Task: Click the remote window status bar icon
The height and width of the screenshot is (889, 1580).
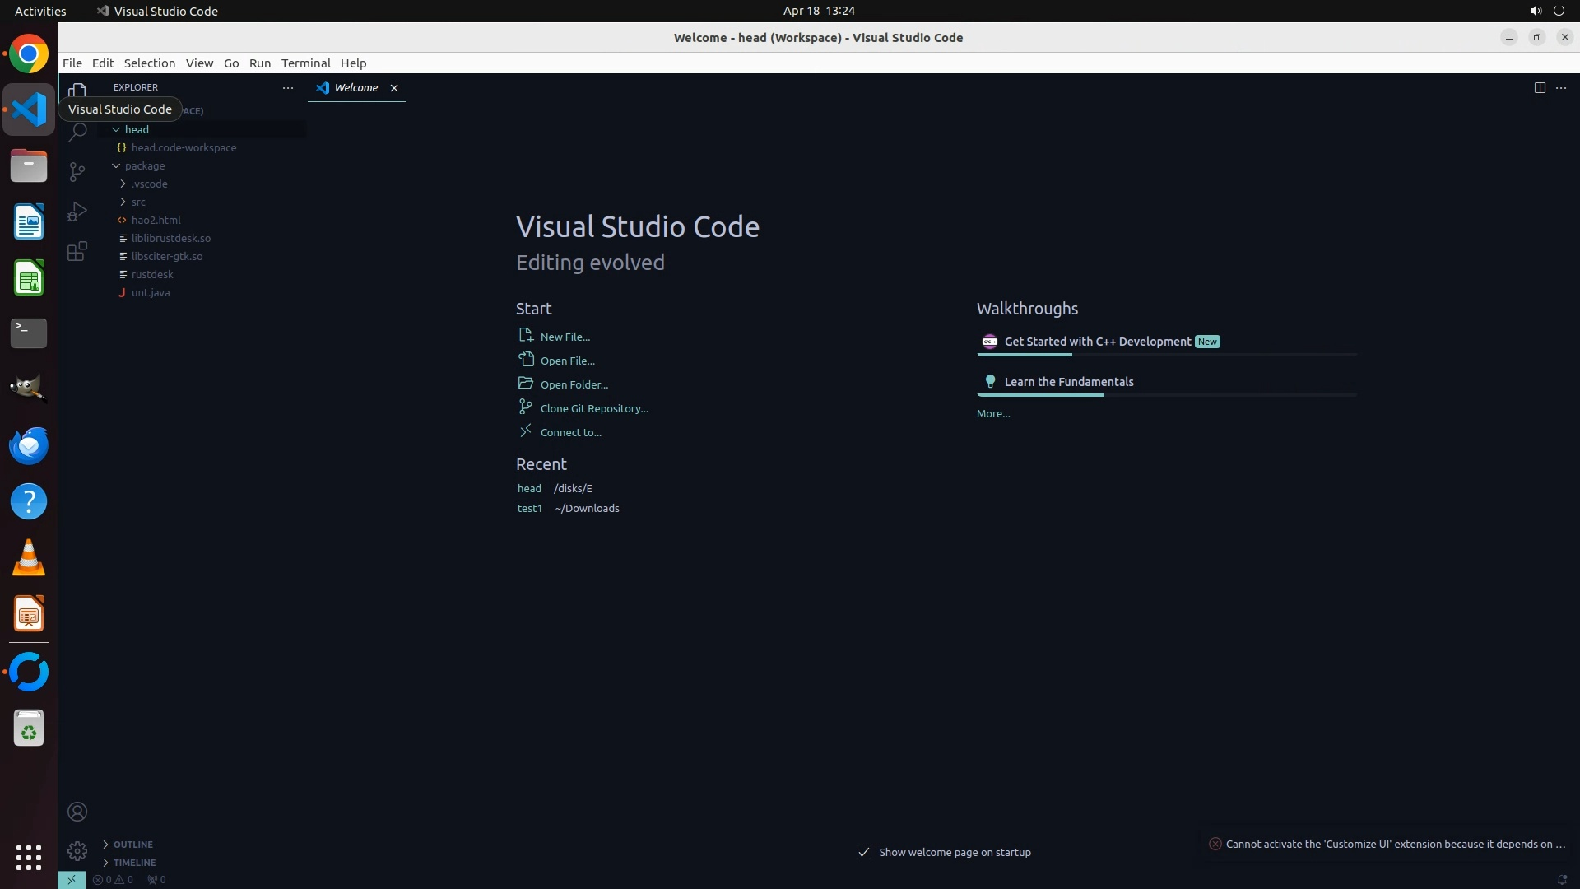Action: 72,879
